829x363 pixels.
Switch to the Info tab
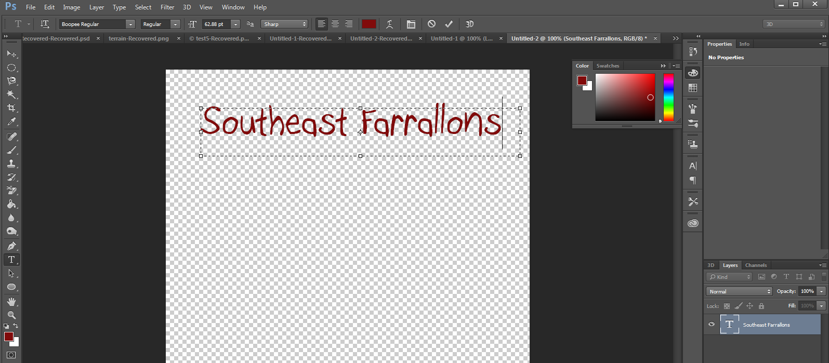tap(744, 44)
